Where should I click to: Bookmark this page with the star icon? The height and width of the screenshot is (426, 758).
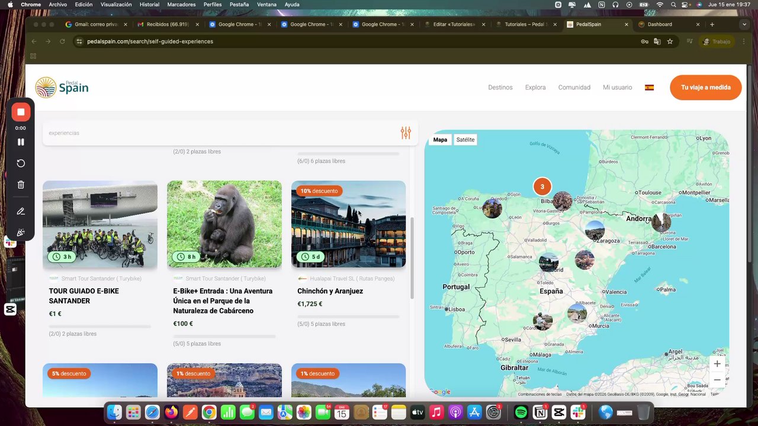670,41
